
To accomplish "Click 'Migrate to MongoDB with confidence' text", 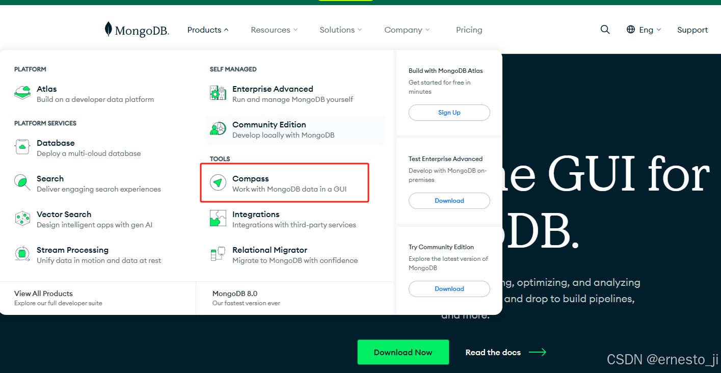I will (295, 260).
